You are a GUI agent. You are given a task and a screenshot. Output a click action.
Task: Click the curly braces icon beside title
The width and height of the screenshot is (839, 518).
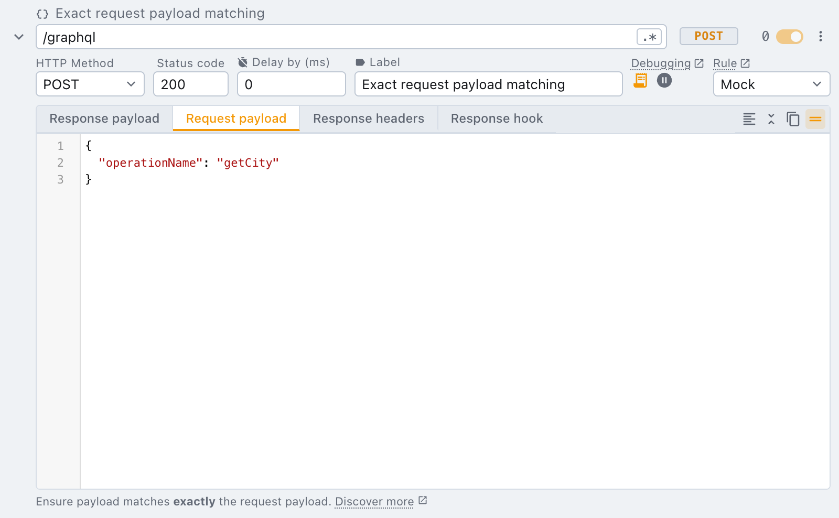tap(42, 14)
